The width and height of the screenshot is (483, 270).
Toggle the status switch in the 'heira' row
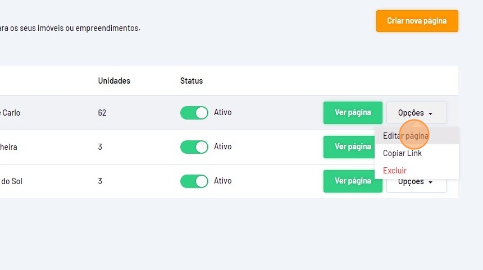(x=194, y=147)
